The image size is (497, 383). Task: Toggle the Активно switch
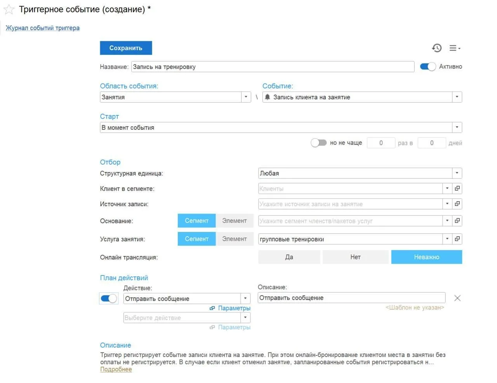tap(428, 66)
